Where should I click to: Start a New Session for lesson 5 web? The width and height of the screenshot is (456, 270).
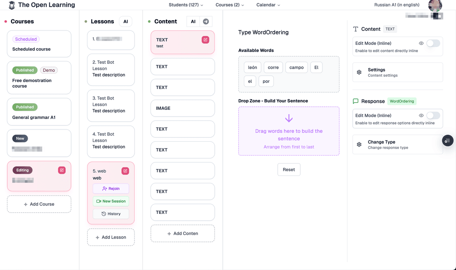click(x=111, y=201)
